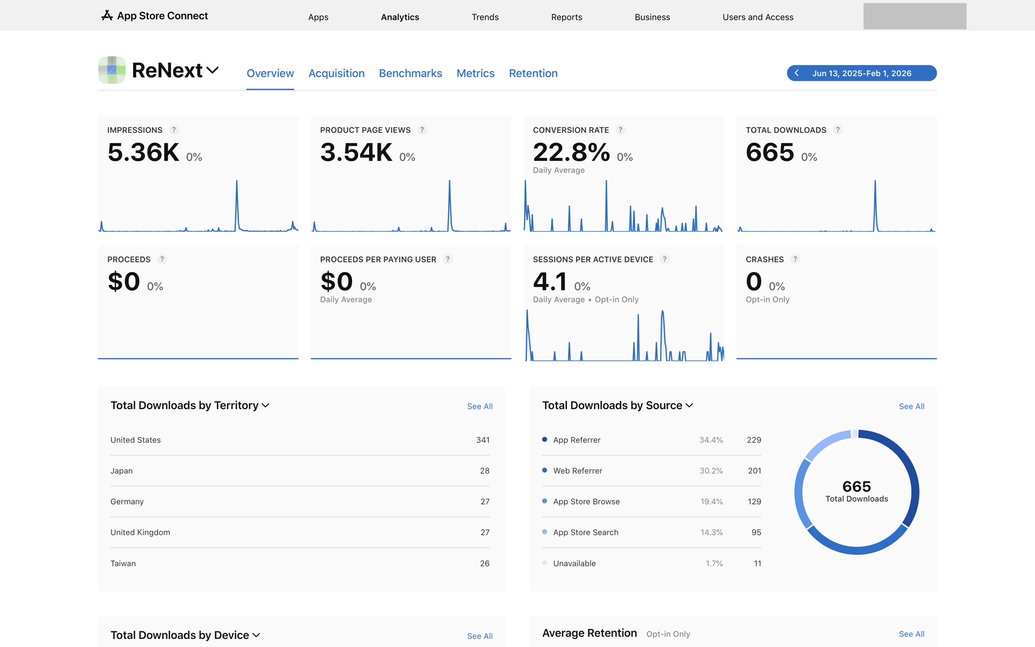Open the Trends section
The height and width of the screenshot is (647, 1035).
coord(485,17)
